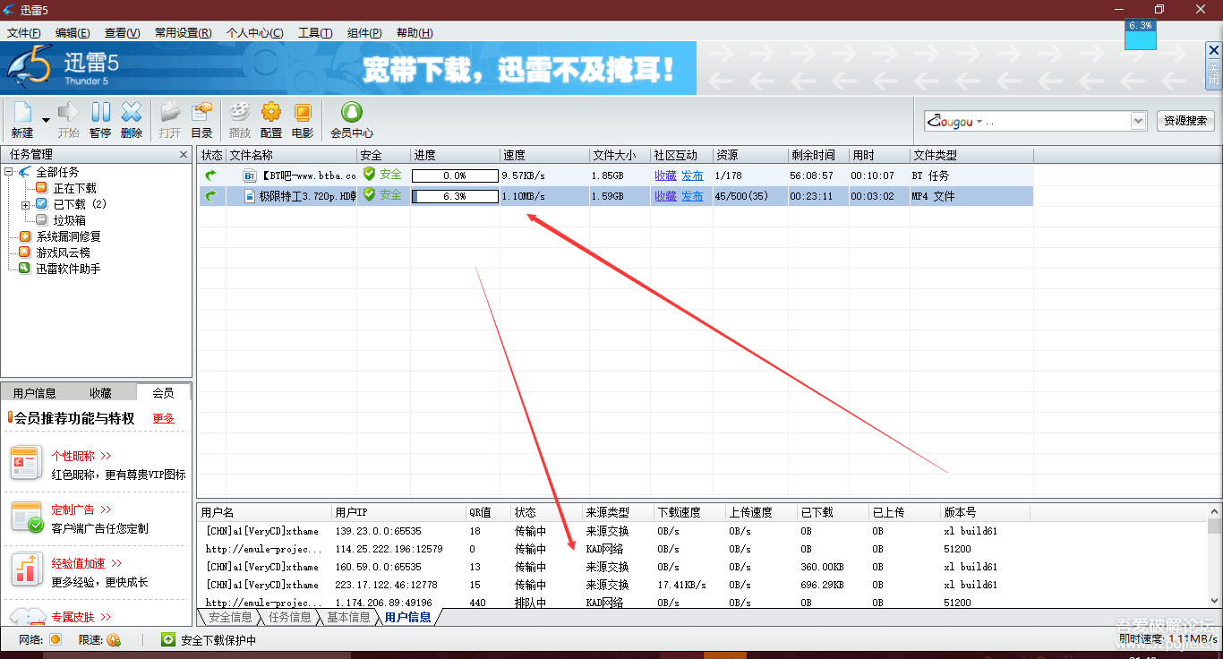
Task: Click the floating 6.3% progress widget
Action: (x=1141, y=34)
